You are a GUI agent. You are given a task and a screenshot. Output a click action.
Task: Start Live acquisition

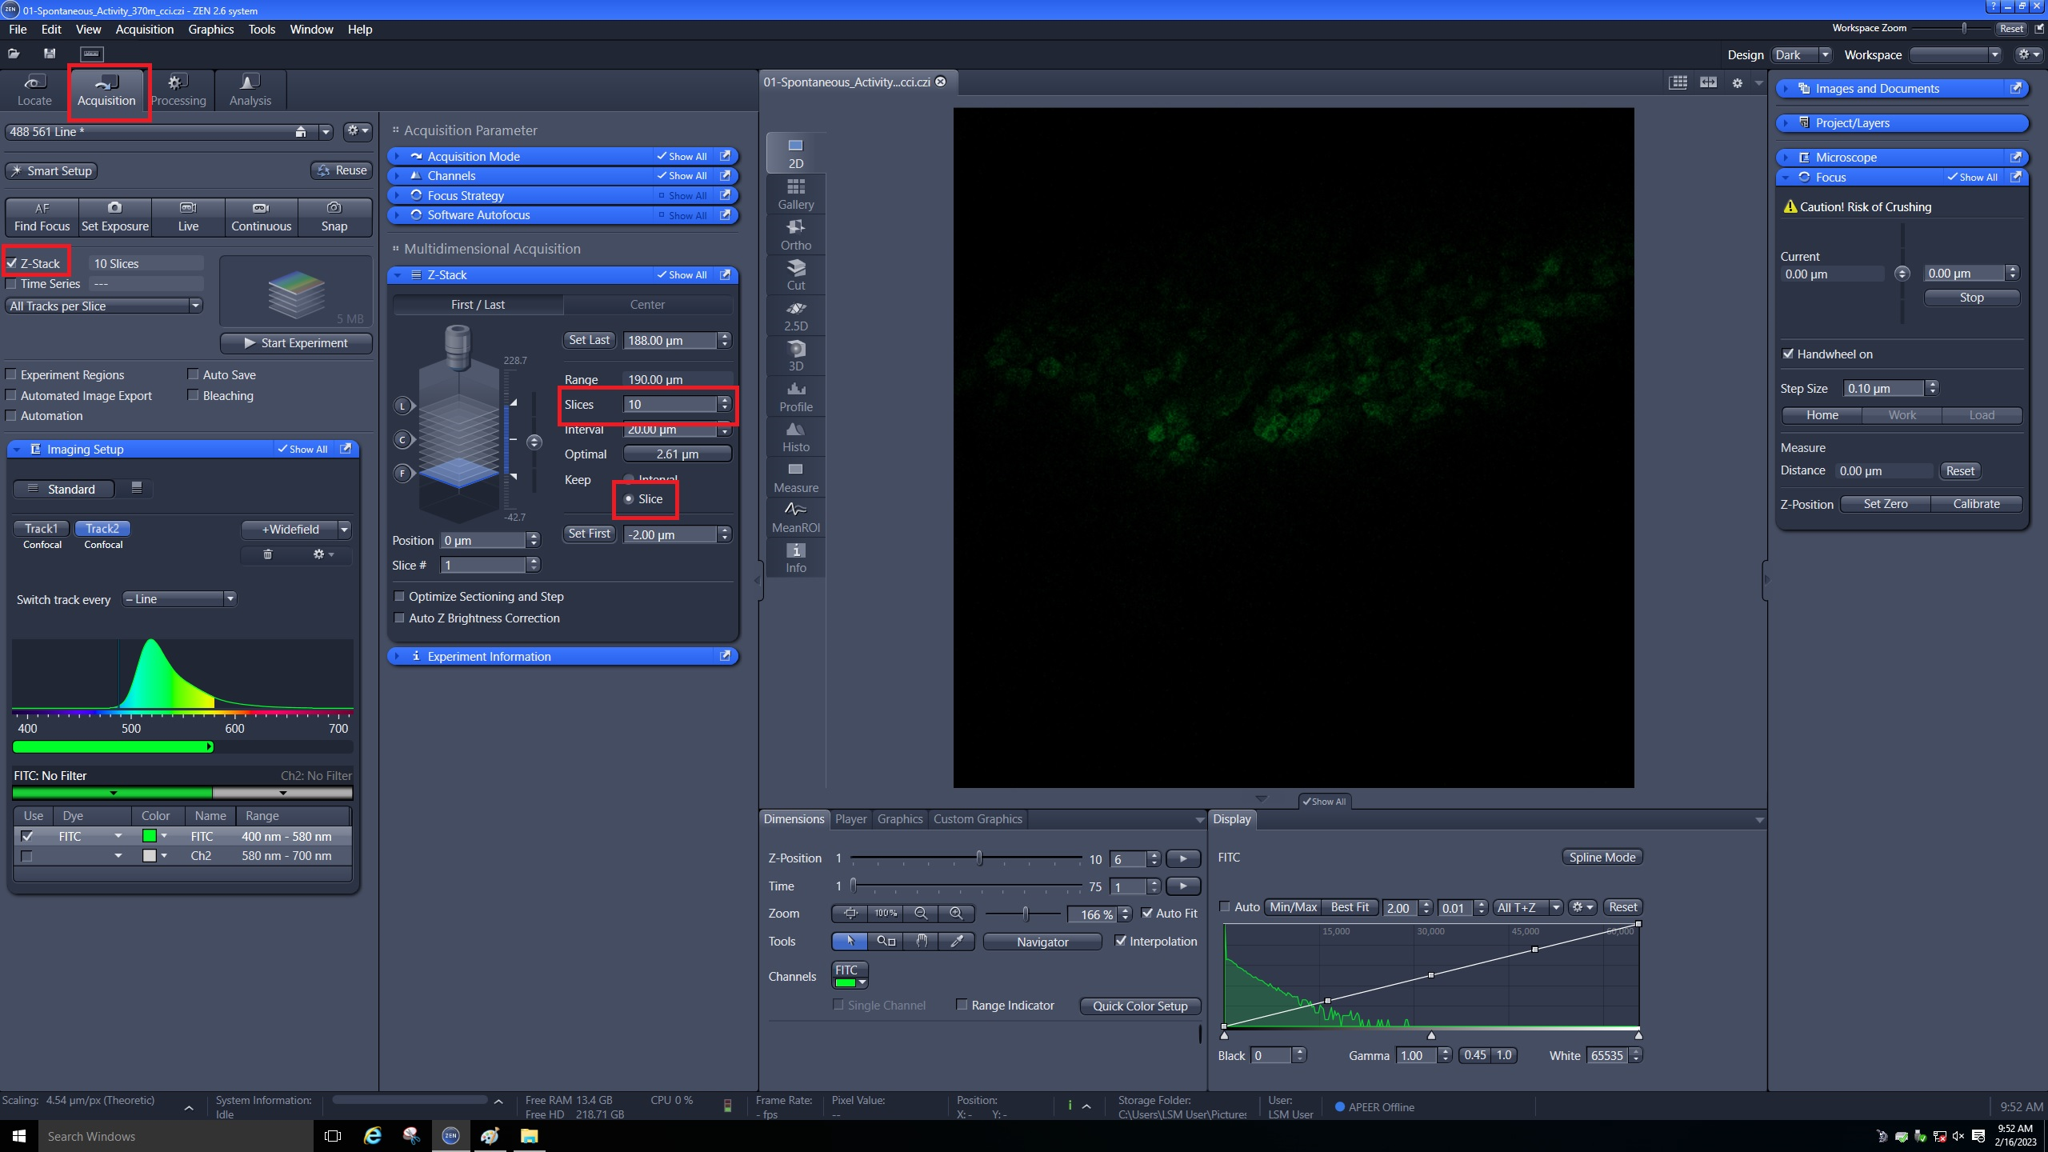click(x=188, y=216)
